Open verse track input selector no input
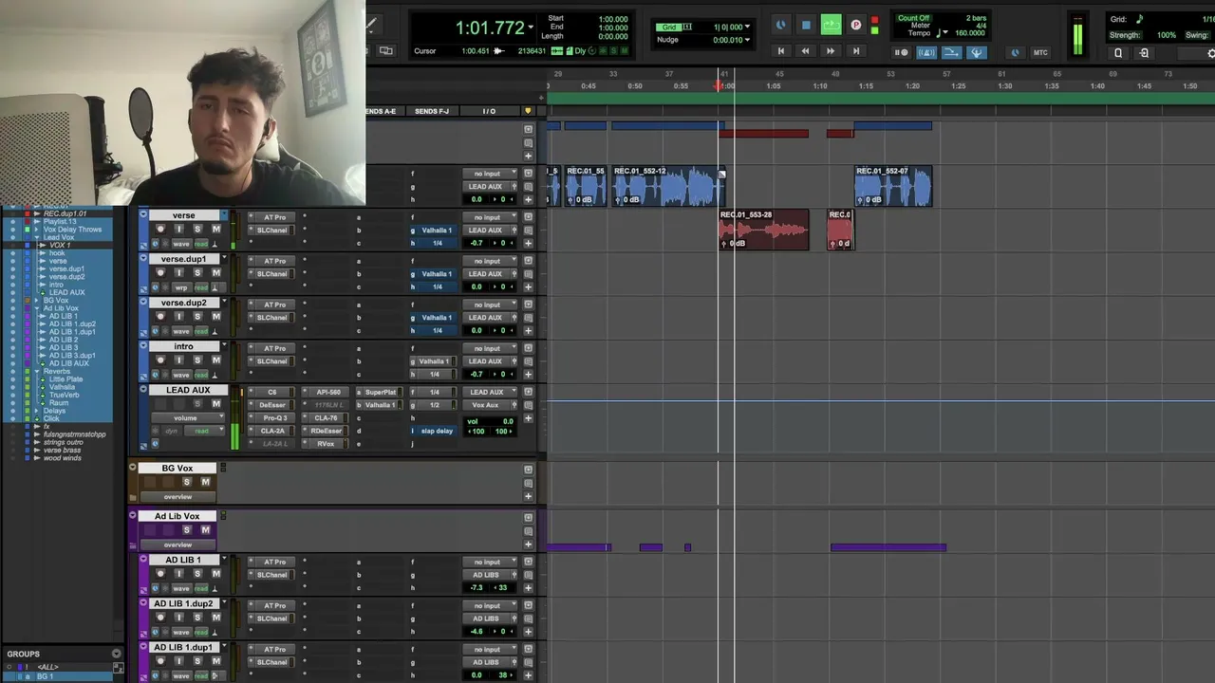Screen dimensions: 1215x683 (x=488, y=217)
